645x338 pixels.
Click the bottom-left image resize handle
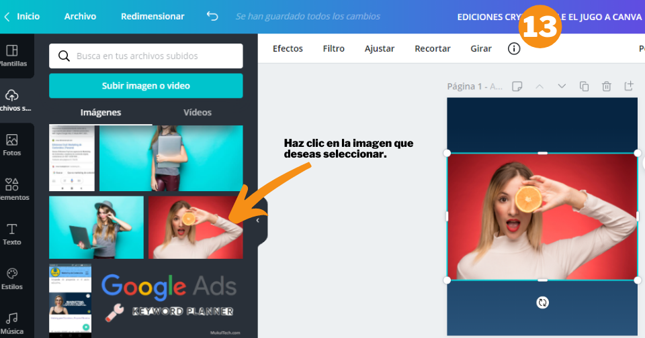[447, 280]
